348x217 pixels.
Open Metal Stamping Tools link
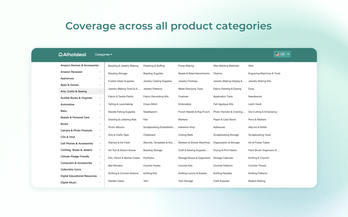point(191,89)
